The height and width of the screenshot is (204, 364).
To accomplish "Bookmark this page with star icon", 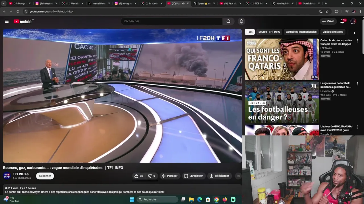I will (x=327, y=11).
